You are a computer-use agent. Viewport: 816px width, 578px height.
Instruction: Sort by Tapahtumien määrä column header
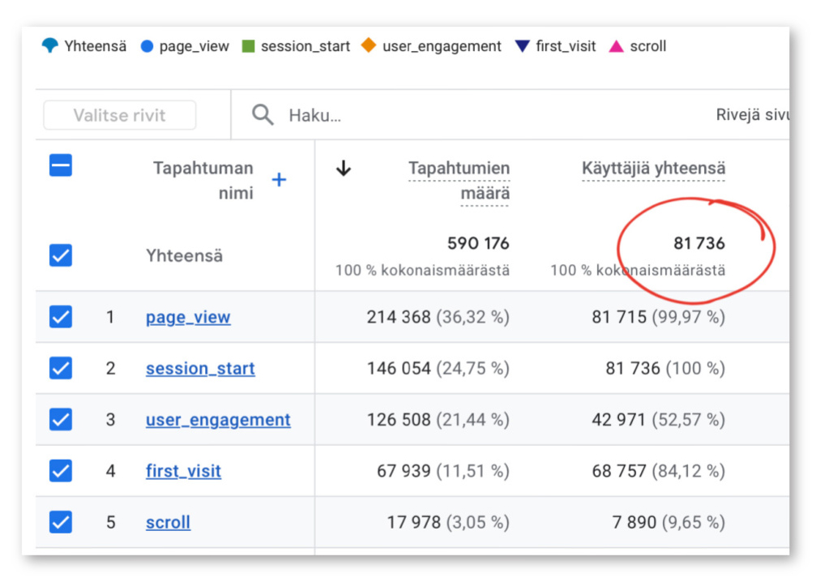(x=459, y=181)
